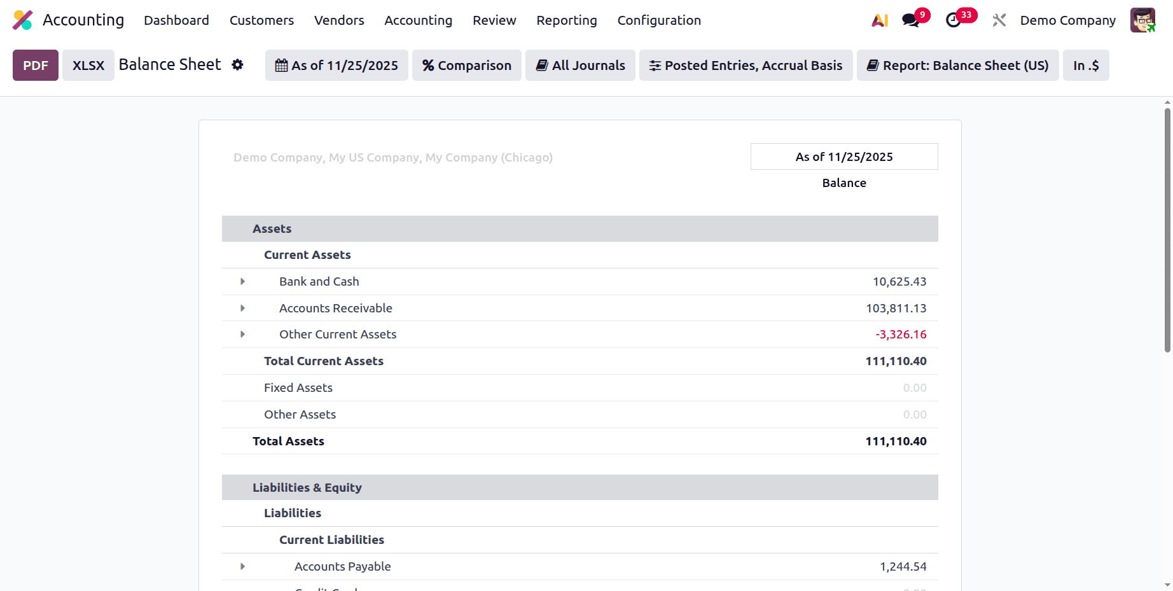
Task: Click the Total Assets row label
Action: [x=288, y=441]
